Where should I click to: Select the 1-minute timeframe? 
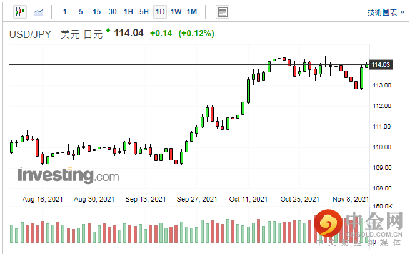65,12
